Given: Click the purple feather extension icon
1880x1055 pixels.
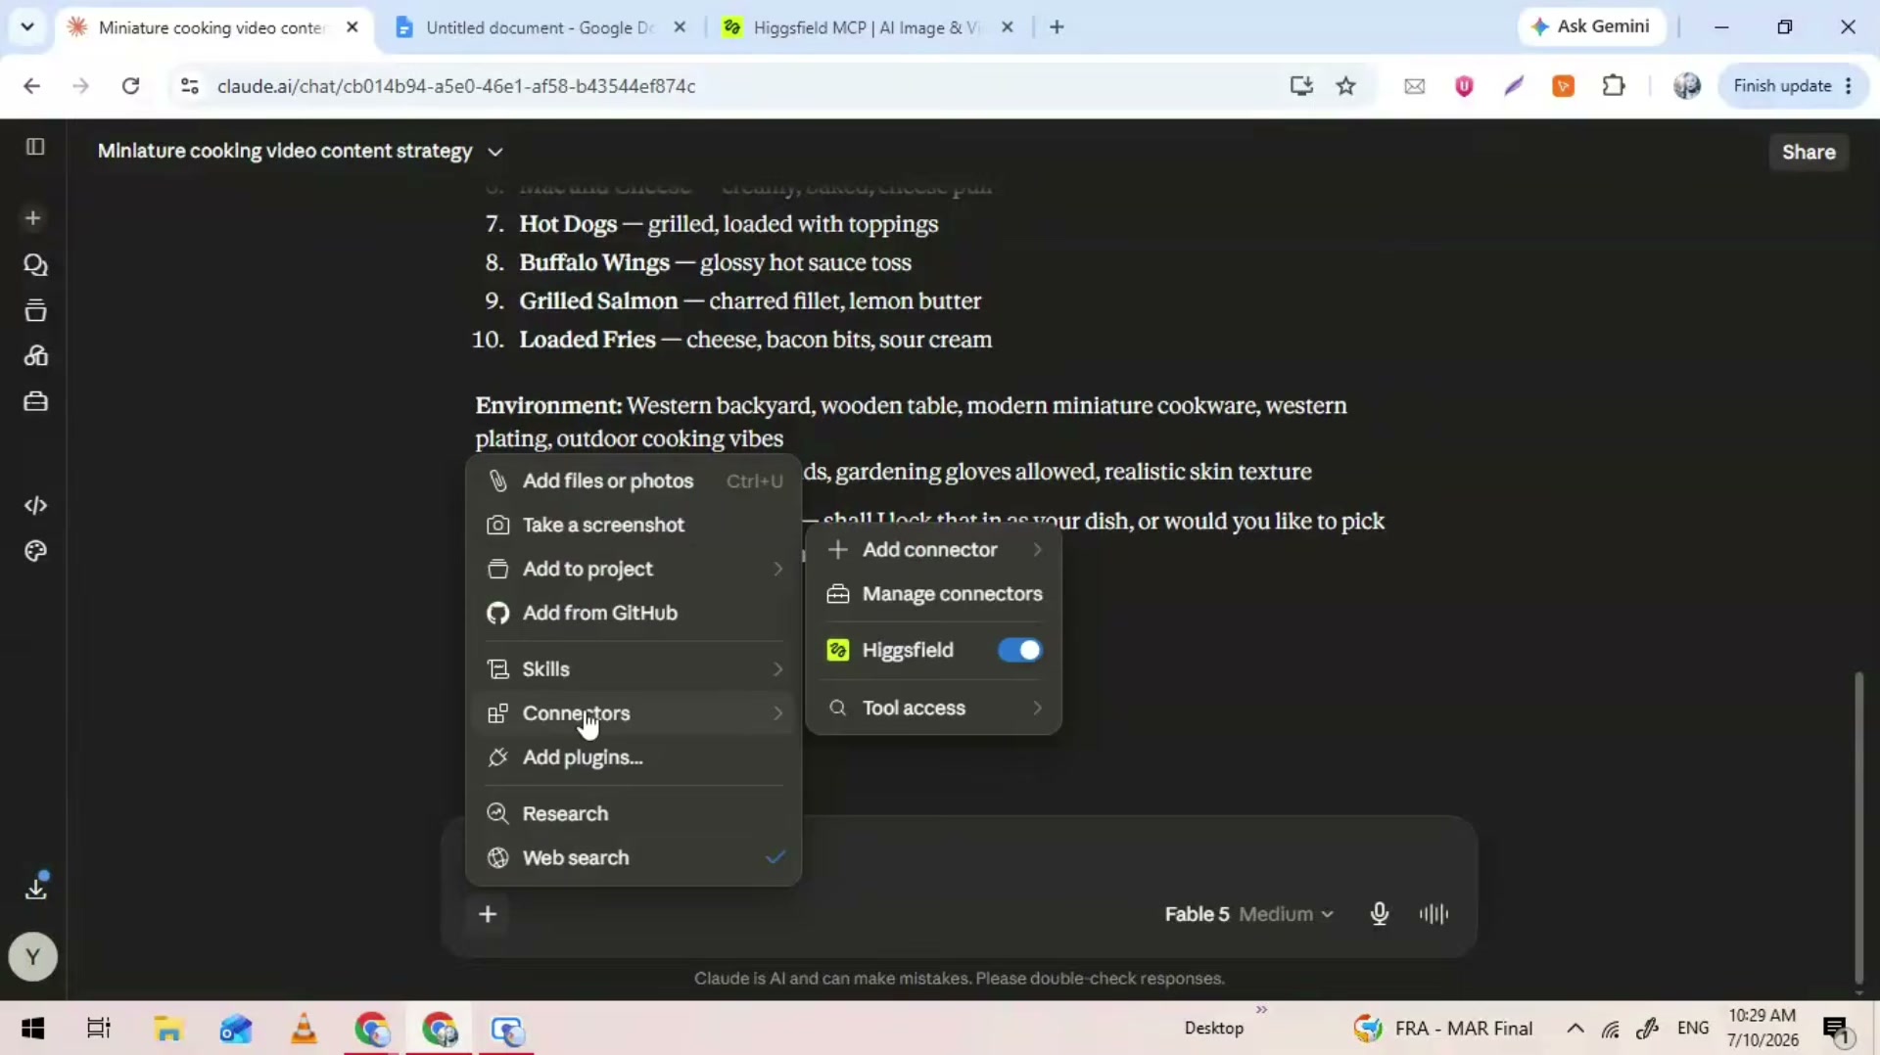Looking at the screenshot, I should click(x=1514, y=86).
